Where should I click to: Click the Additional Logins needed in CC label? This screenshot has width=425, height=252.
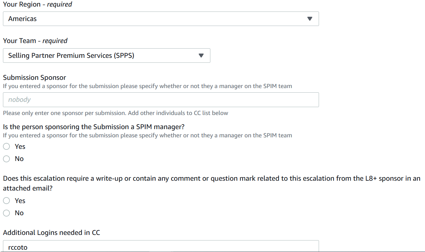coord(52,233)
